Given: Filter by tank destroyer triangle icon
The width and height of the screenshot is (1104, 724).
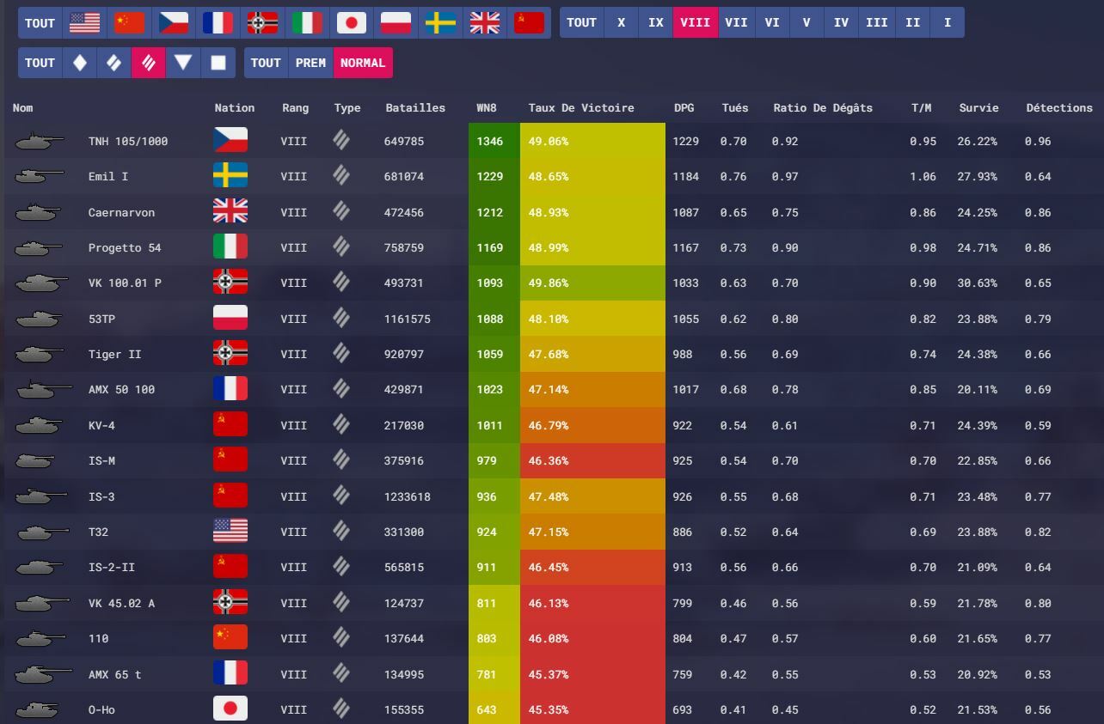Looking at the screenshot, I should (182, 63).
